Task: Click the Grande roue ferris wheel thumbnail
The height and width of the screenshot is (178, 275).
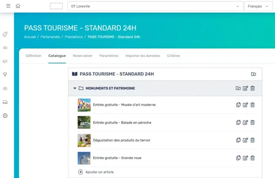Action: 84,158
